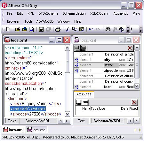This screenshot has height=141, width=144.
Task: Click the Print icon in toolbar
Action: tap(58, 29)
